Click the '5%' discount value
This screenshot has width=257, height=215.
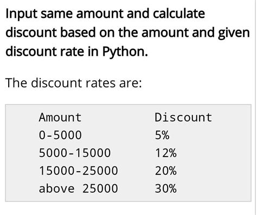[x=162, y=135]
